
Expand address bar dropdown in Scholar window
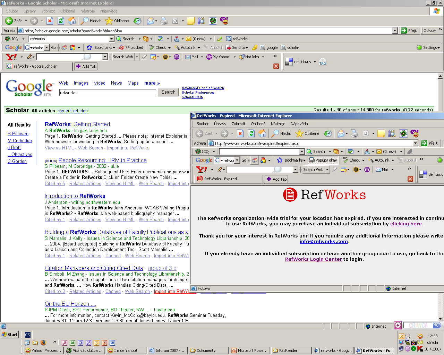click(x=395, y=31)
